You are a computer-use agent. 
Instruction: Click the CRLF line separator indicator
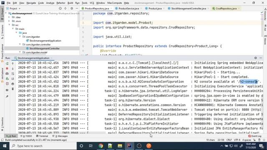click(229, 140)
